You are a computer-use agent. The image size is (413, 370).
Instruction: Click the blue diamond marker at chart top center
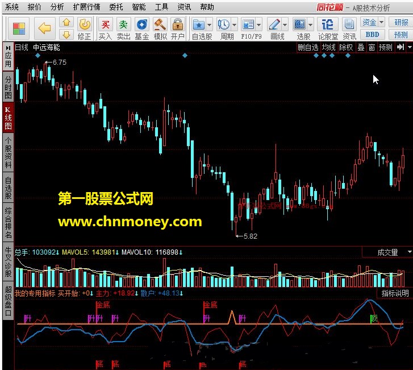[x=185, y=55]
